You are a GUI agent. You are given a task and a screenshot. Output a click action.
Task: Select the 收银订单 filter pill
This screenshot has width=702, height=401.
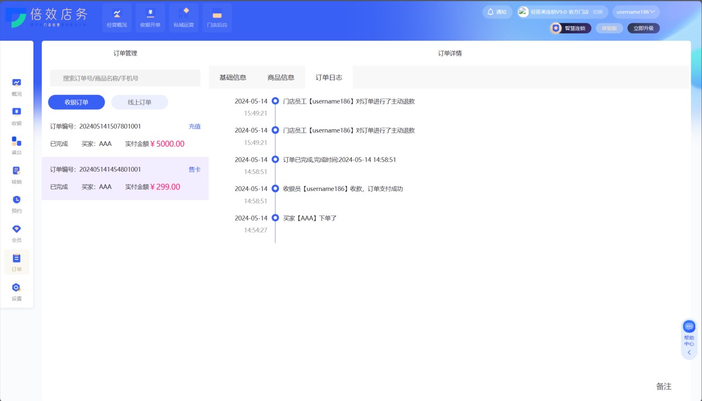pyautogui.click(x=76, y=102)
